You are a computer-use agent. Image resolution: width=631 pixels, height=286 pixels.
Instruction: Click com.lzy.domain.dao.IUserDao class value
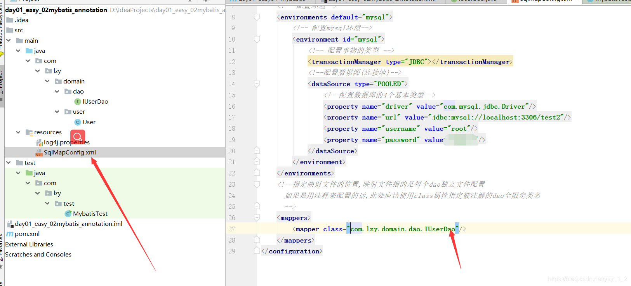tap(403, 229)
